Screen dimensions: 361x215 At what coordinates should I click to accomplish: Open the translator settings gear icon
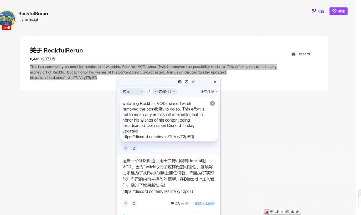coord(180,82)
